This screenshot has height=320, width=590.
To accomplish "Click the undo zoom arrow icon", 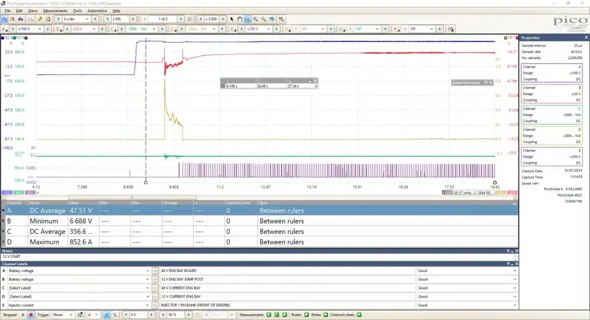I will (271, 19).
